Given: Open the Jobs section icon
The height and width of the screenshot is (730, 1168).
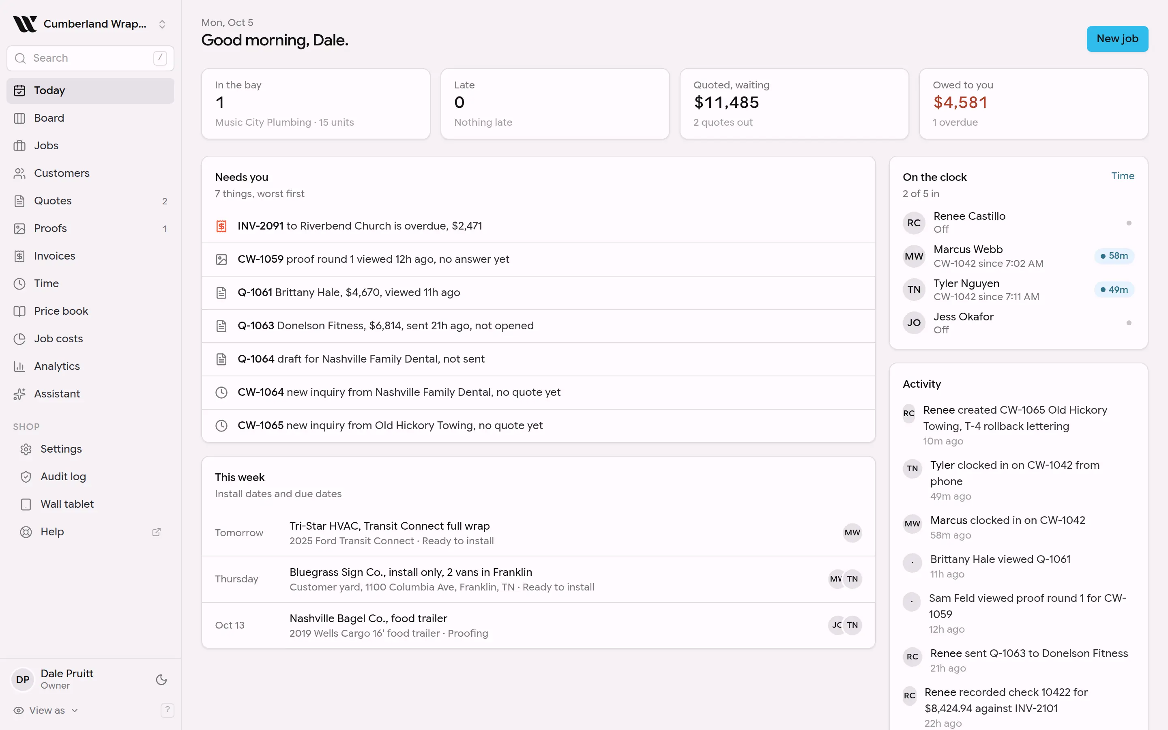Looking at the screenshot, I should tap(19, 145).
